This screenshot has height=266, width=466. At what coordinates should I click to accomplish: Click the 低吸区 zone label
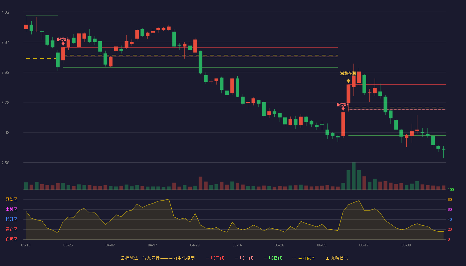point(11,239)
